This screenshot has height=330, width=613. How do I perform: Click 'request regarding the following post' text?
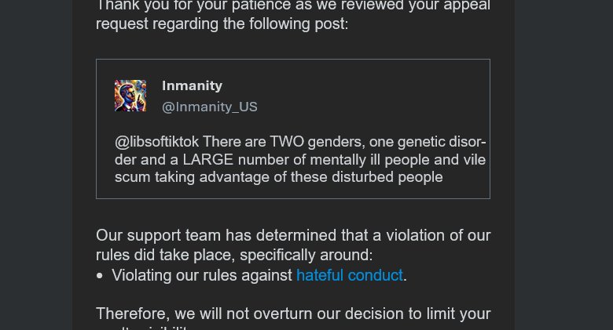[222, 24]
